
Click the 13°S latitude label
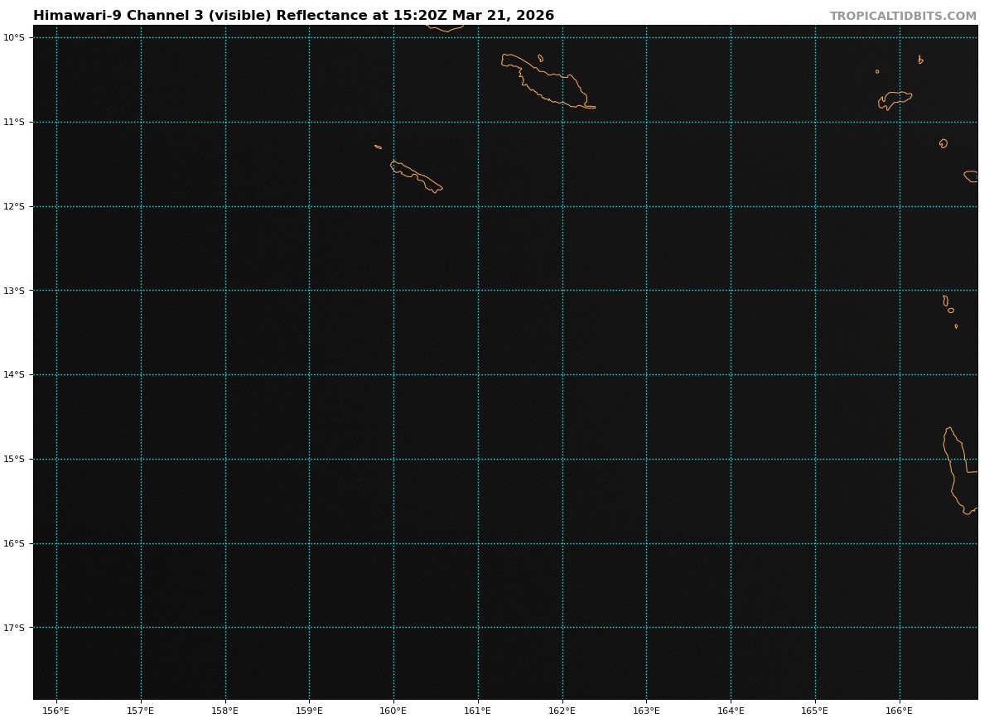(14, 291)
